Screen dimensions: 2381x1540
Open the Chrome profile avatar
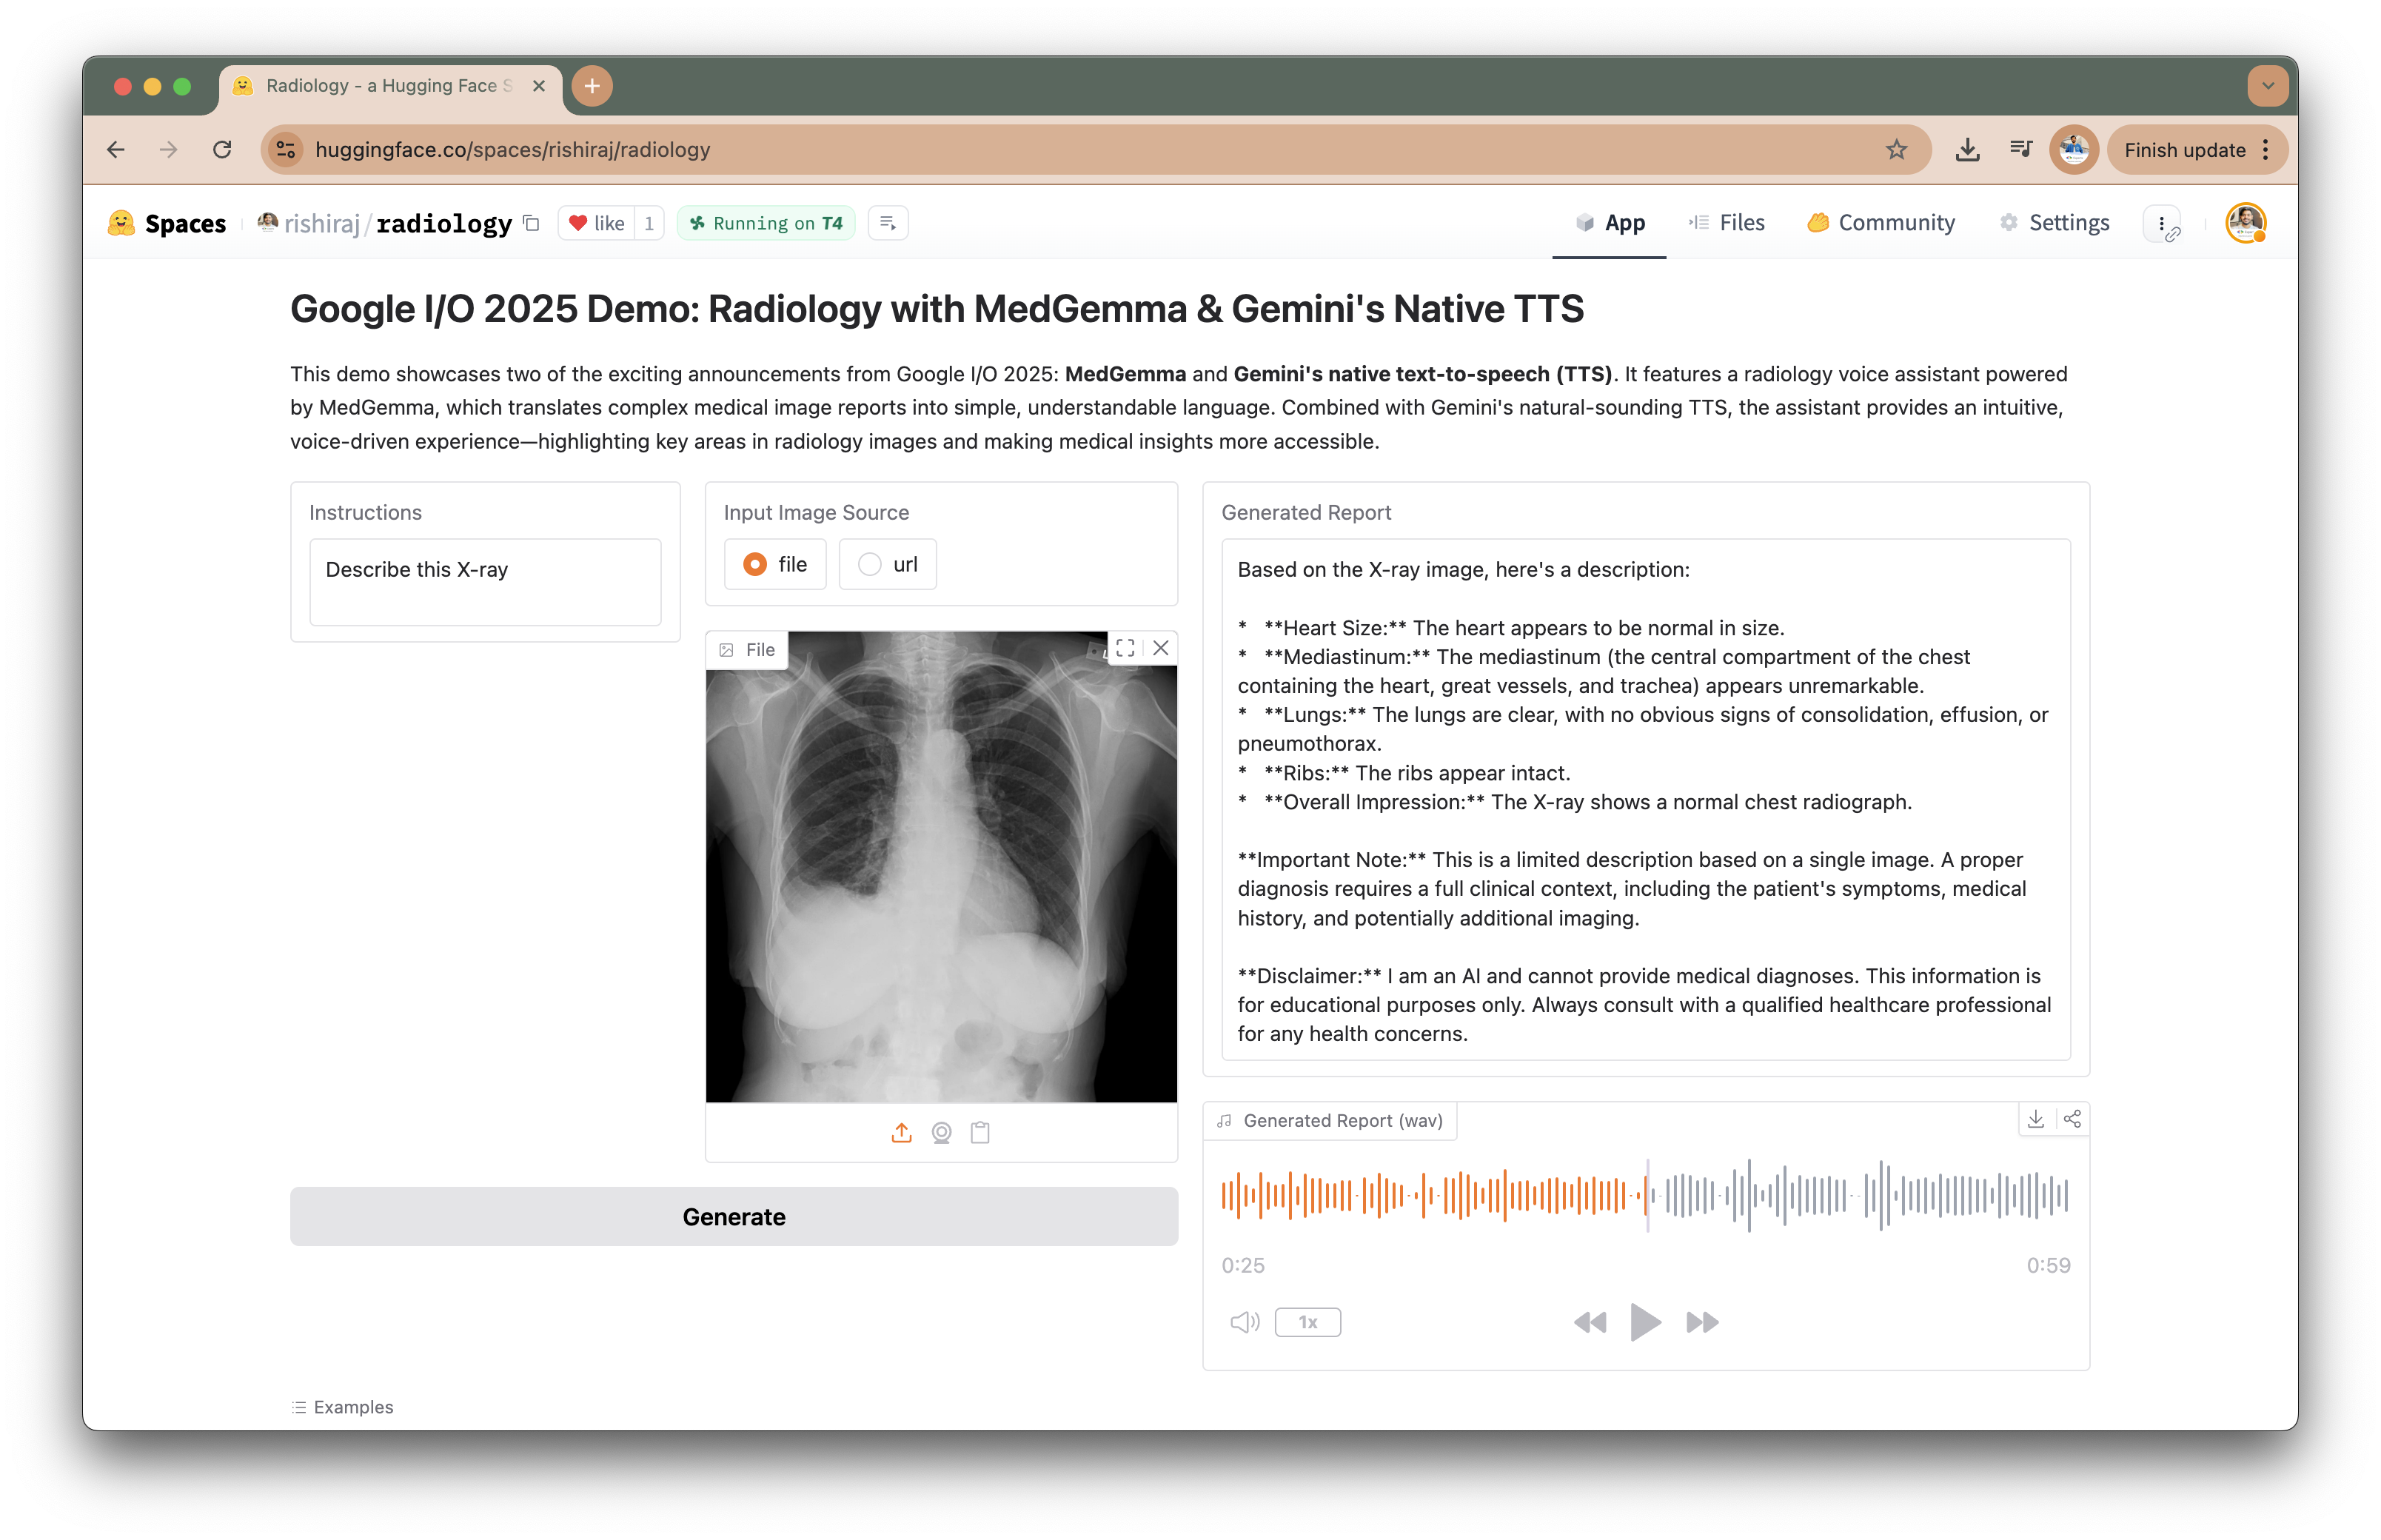2074,150
